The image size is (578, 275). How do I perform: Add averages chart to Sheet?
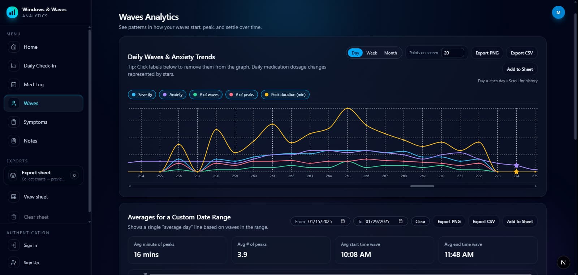(520, 221)
